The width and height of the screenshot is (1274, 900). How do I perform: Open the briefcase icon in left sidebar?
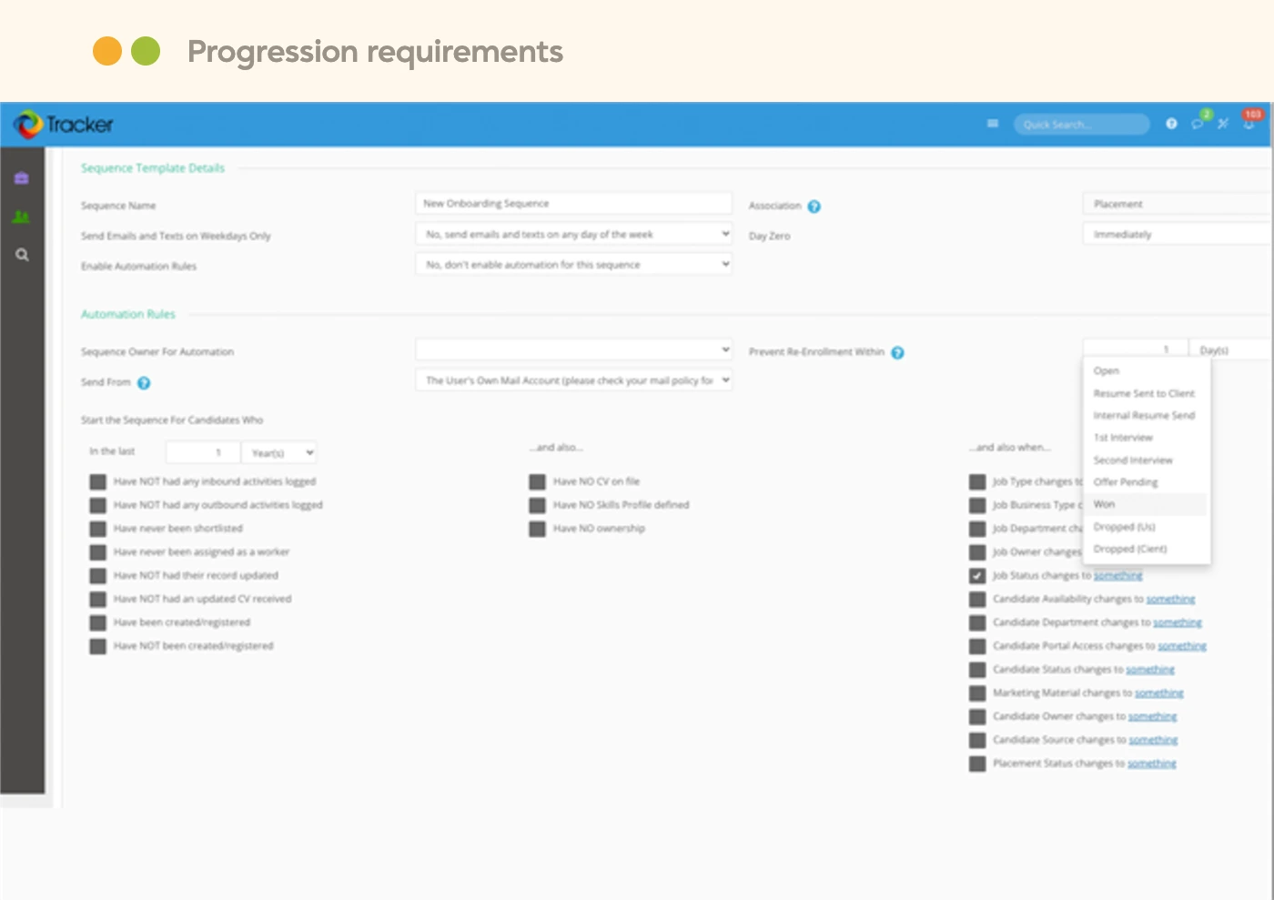click(22, 178)
